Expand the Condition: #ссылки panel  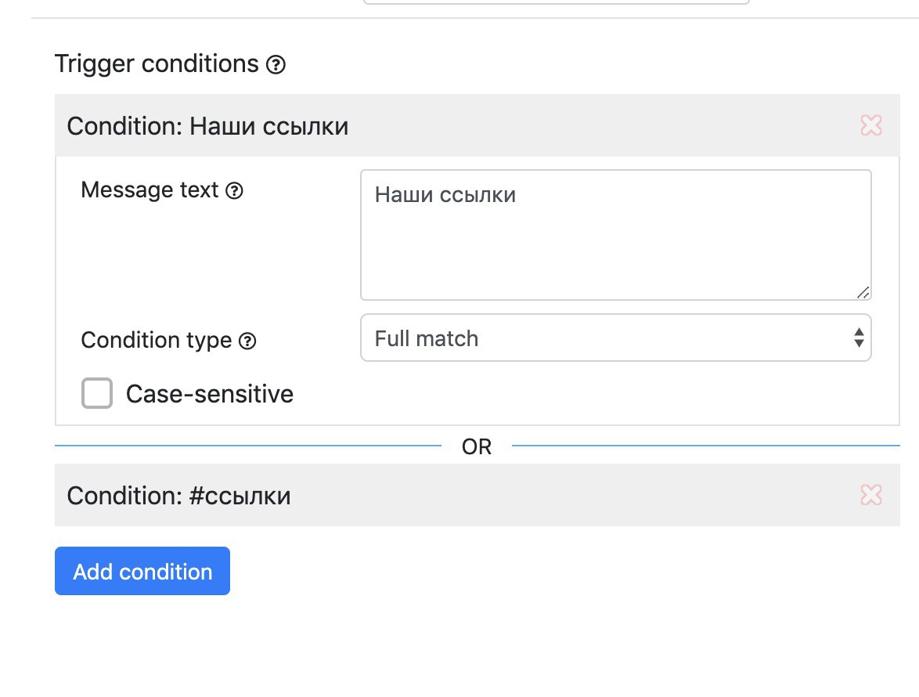477,495
